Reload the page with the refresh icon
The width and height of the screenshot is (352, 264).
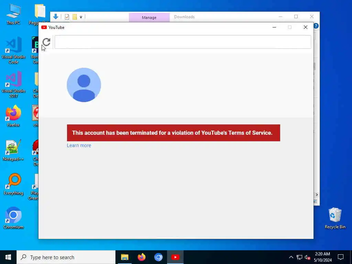pos(46,42)
